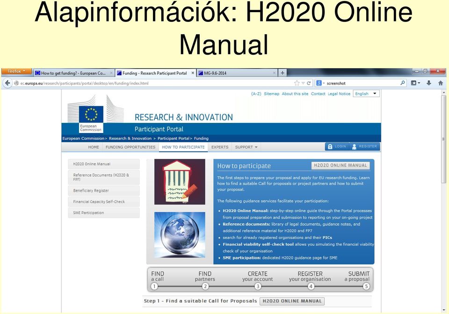This screenshot has height=314, width=449.
Task: Open the bookmarks menu icon
Action: [x=415, y=83]
